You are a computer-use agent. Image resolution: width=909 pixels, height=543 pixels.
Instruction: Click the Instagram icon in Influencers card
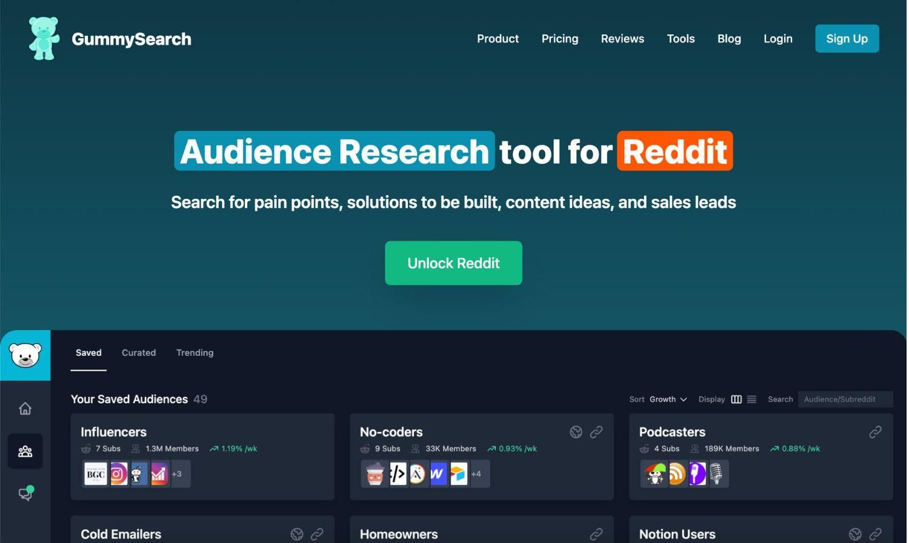[x=119, y=474]
